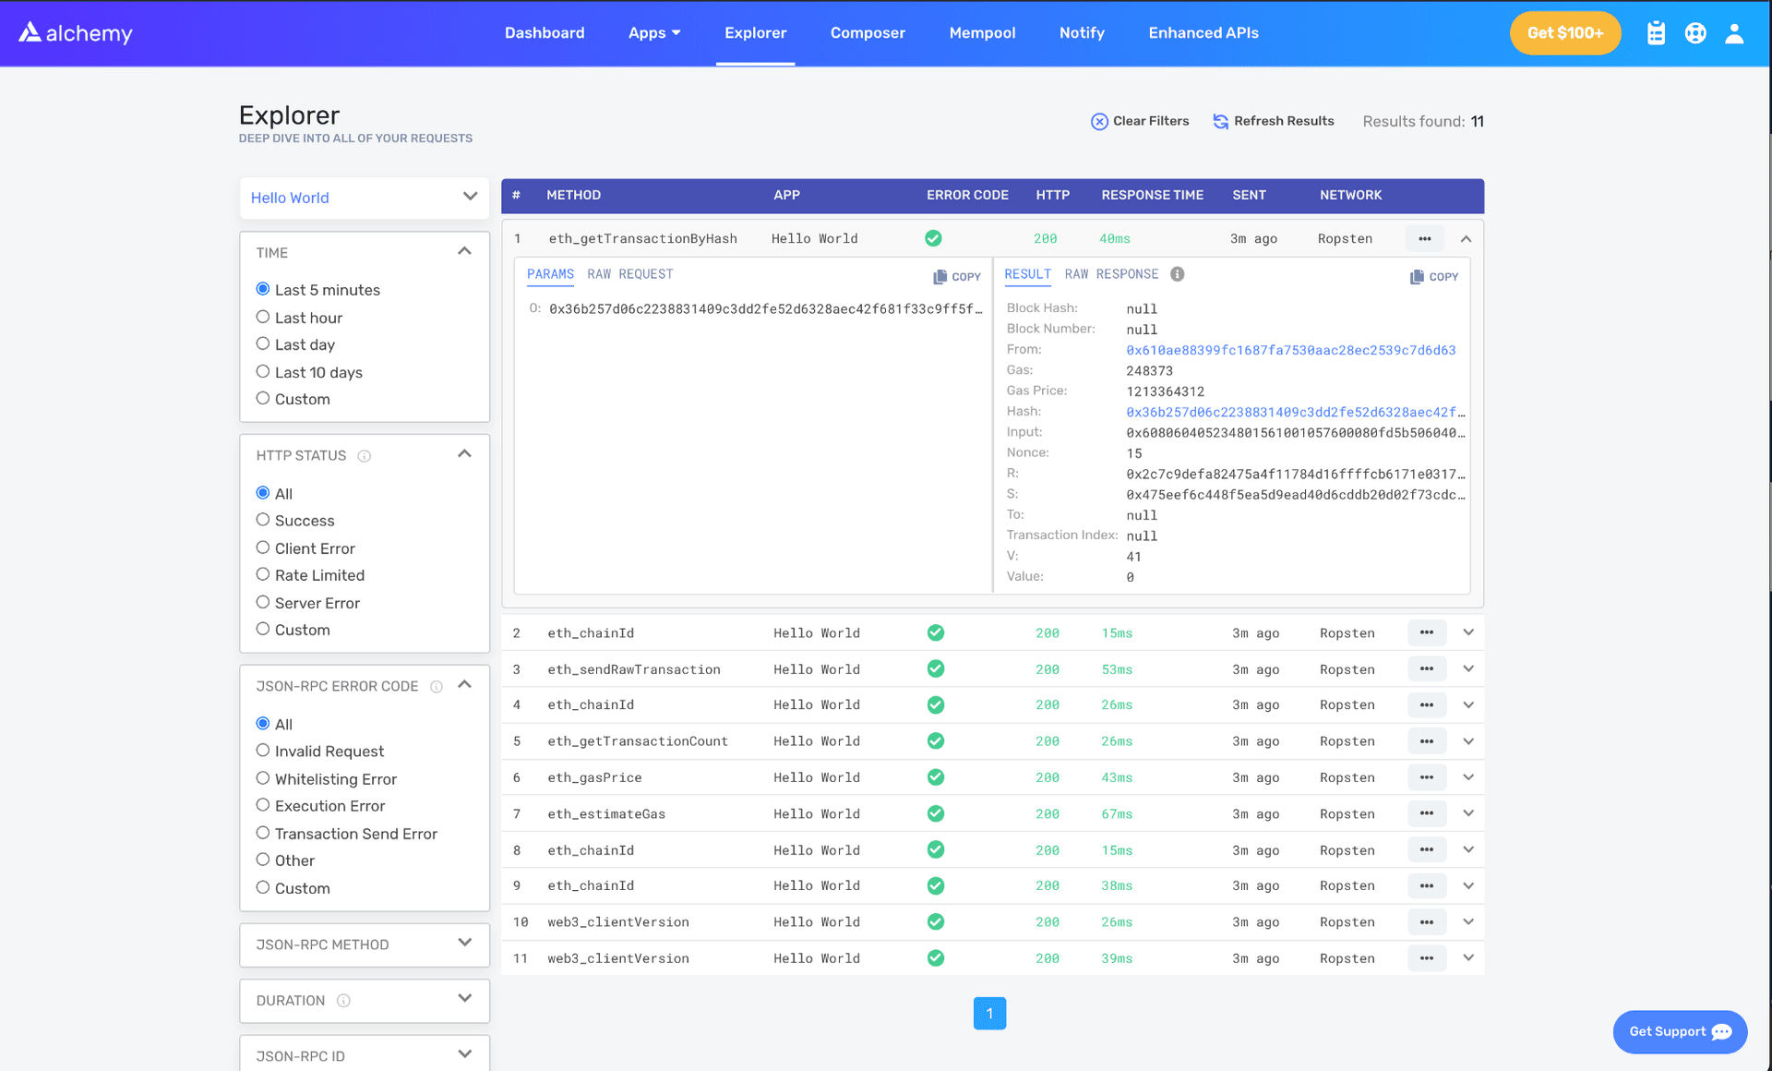Select the Last hour radio button
Image resolution: width=1772 pixels, height=1071 pixels.
(x=262, y=318)
